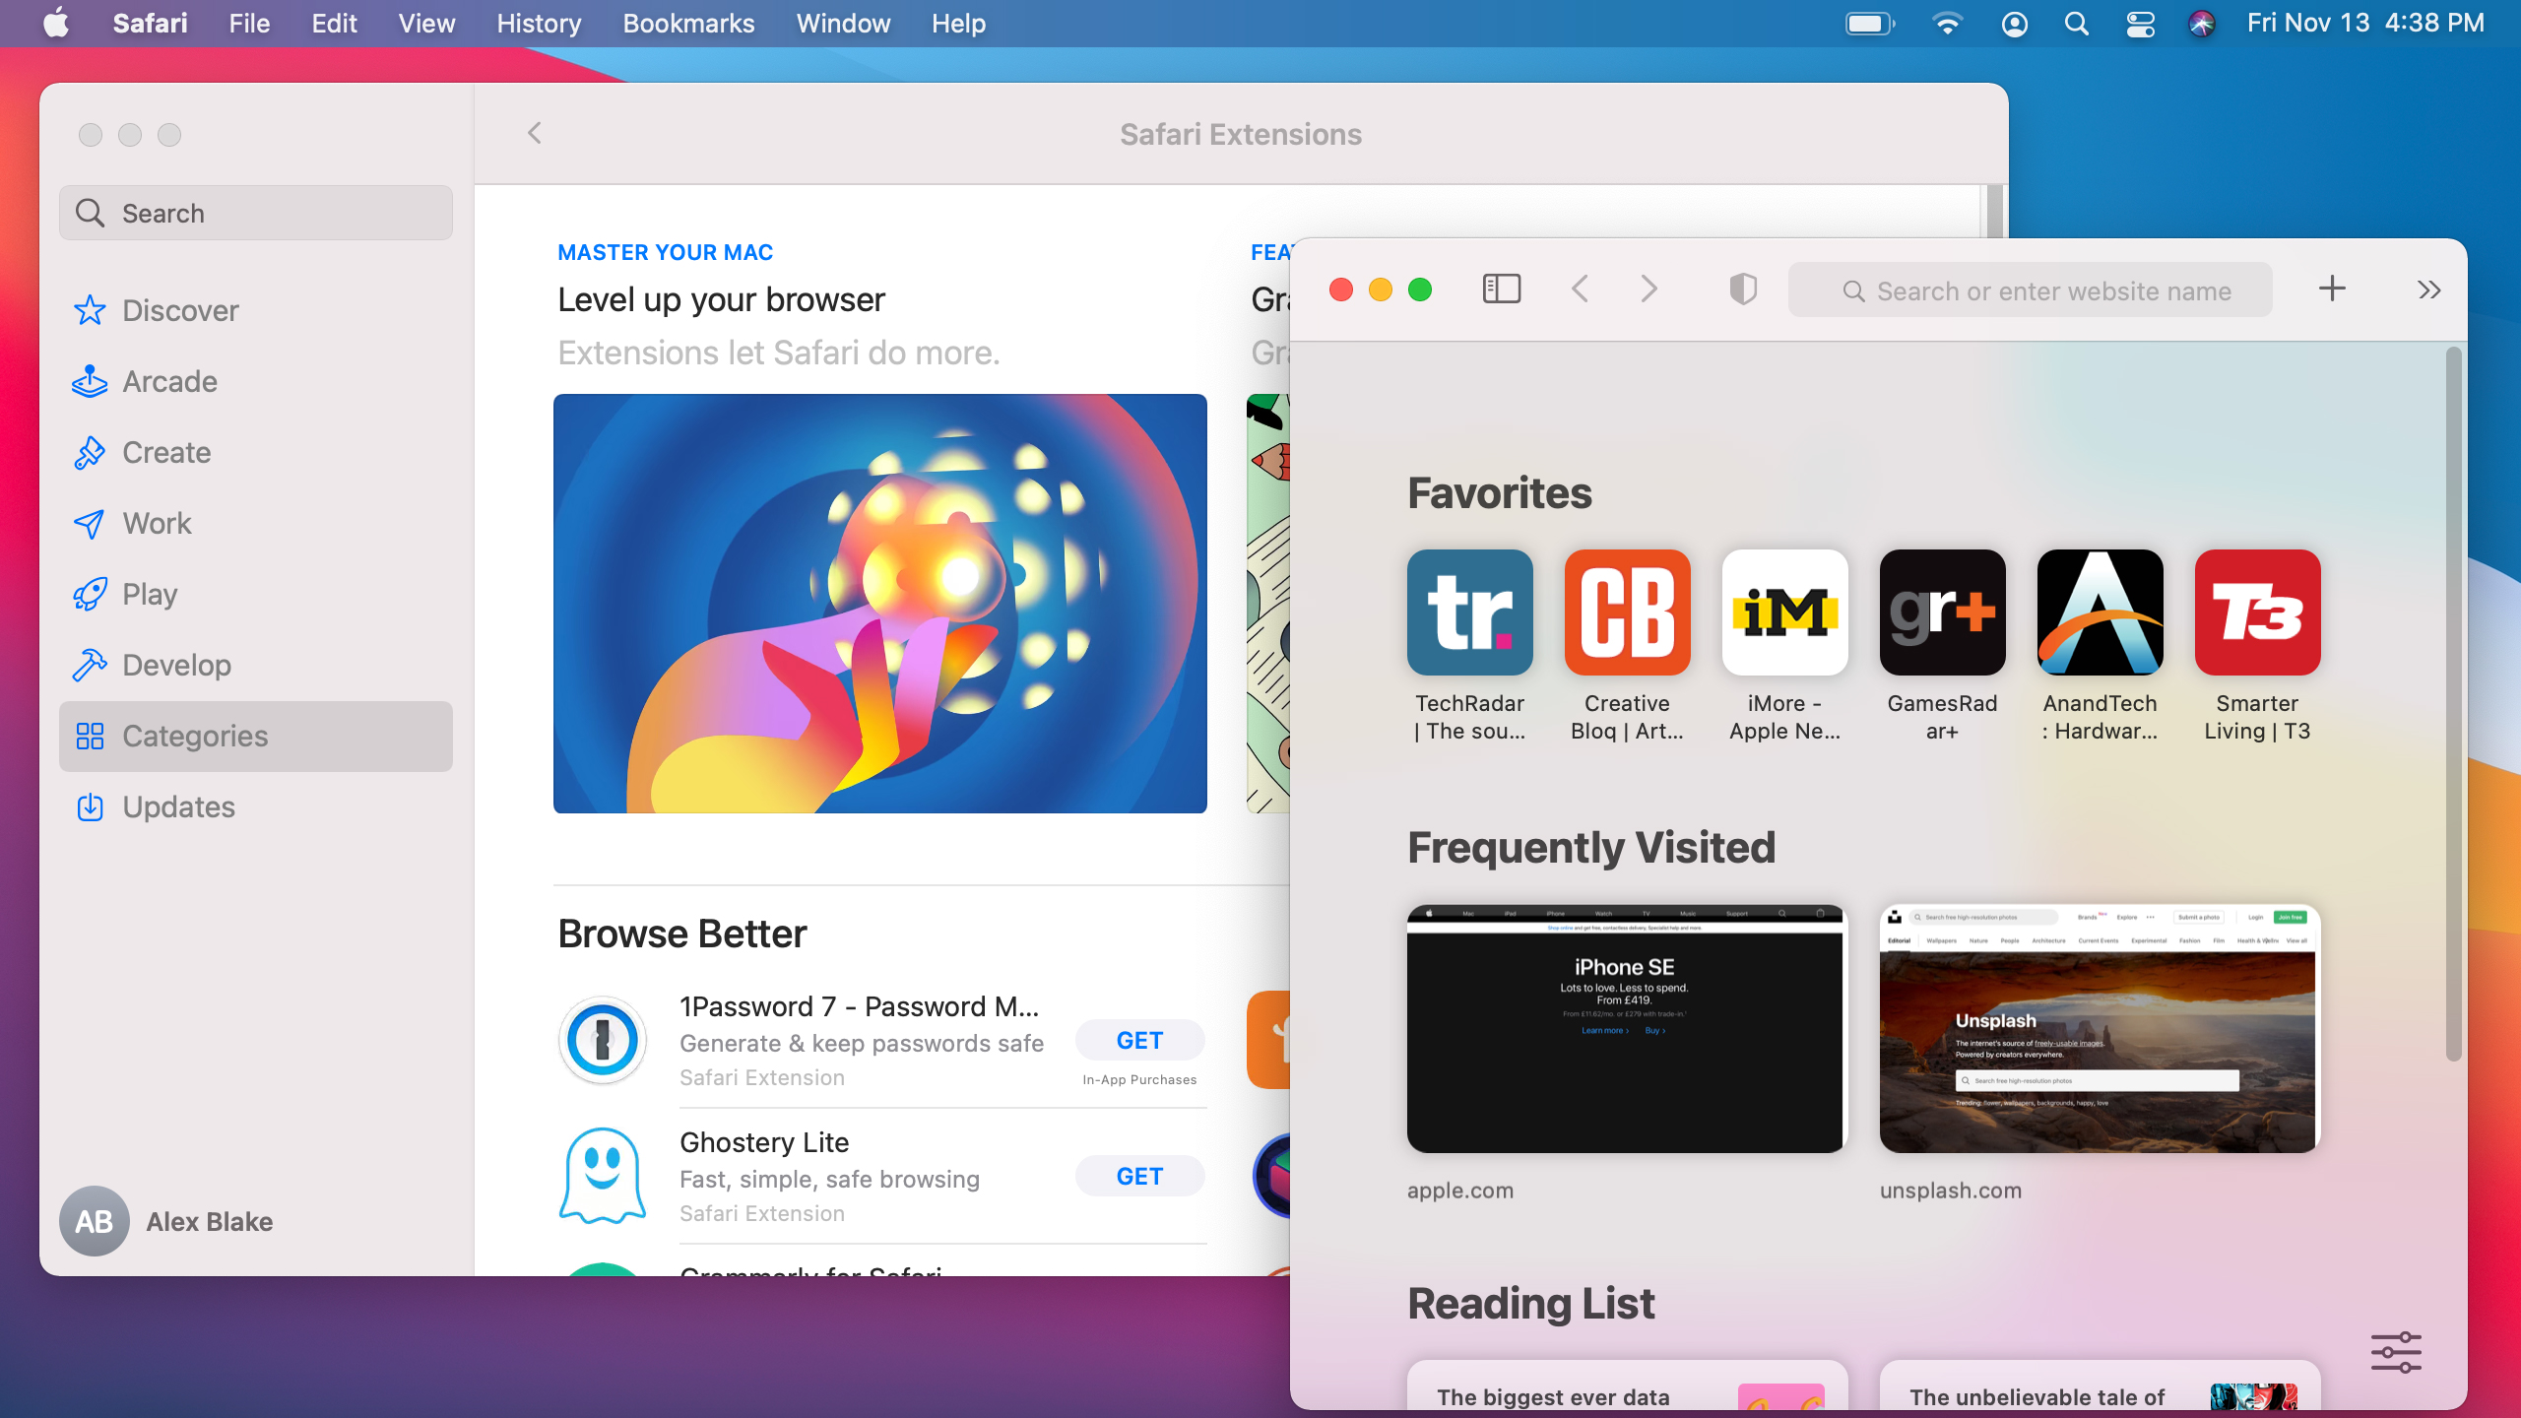2521x1418 pixels.
Task: Open the Play section in App Store
Action: pos(256,594)
